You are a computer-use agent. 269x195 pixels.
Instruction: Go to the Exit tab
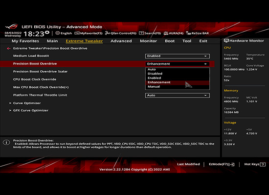pos(203,41)
